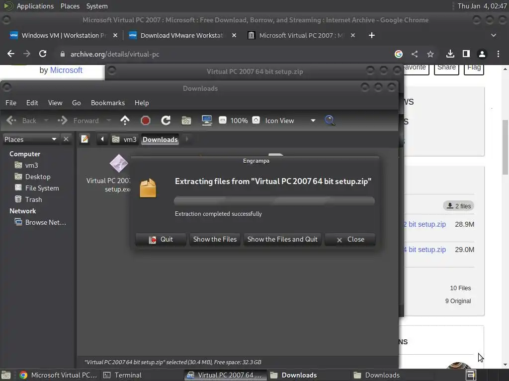Open the Help menu
The image size is (509, 381).
142,103
